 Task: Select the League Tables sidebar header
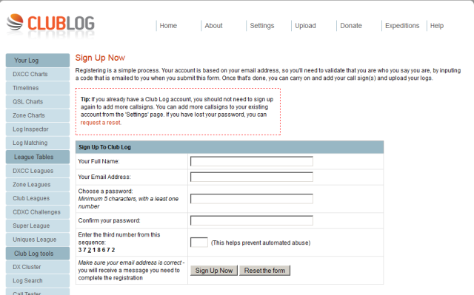point(38,157)
